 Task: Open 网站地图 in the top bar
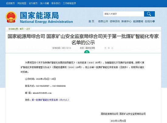point(22,3)
